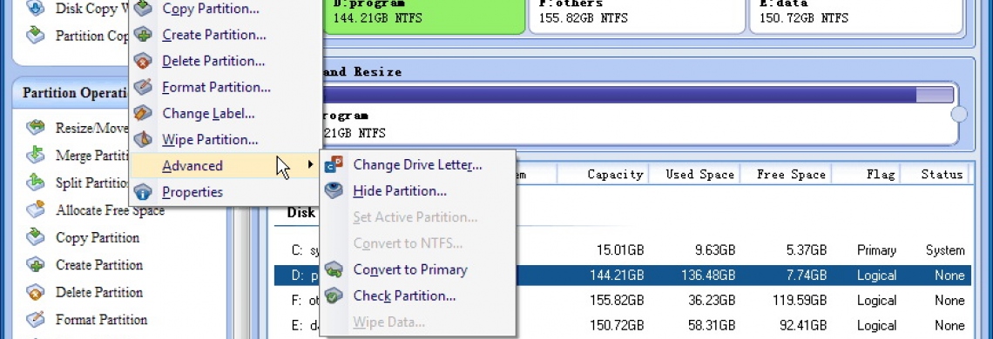Viewport: 993px width, 339px height.
Task: Choose Format Partition... from the context menu
Action: [216, 87]
